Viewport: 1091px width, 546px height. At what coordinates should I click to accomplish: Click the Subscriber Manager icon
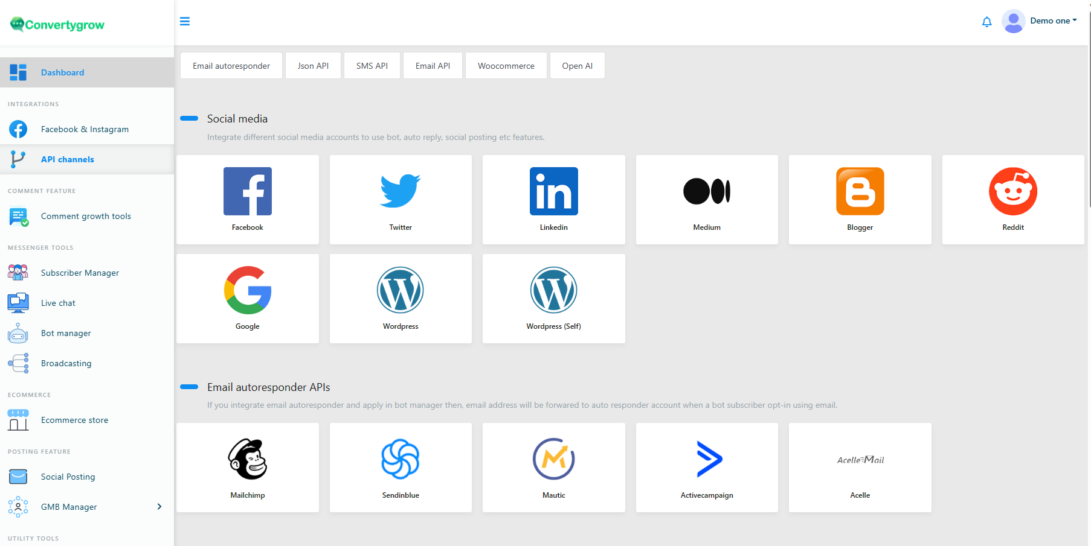click(x=18, y=273)
